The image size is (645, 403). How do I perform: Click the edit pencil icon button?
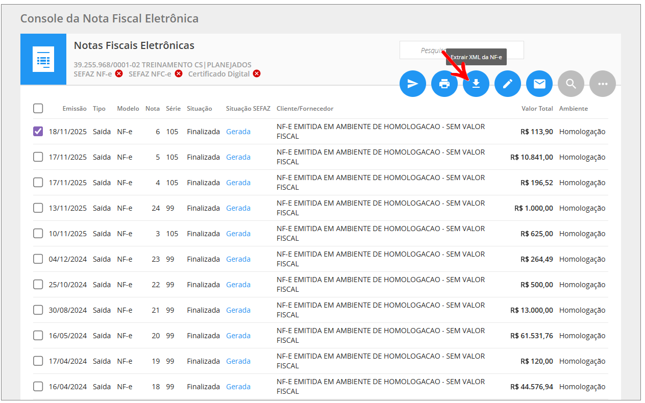point(508,84)
